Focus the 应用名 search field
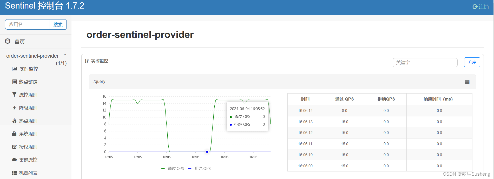 click(27, 24)
